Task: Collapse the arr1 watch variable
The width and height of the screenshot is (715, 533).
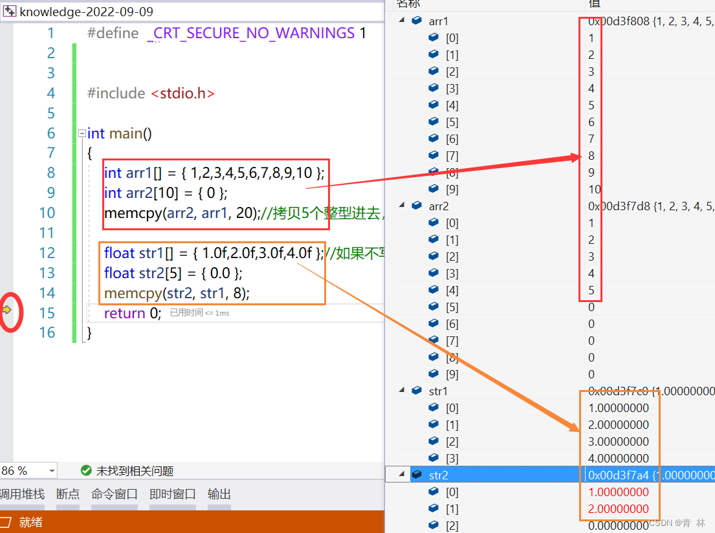Action: pyautogui.click(x=402, y=21)
